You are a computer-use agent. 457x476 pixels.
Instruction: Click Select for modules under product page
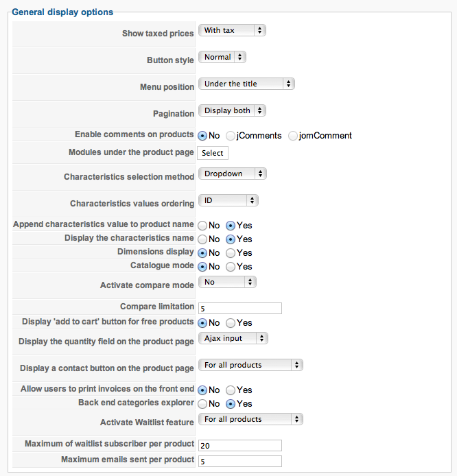point(213,153)
